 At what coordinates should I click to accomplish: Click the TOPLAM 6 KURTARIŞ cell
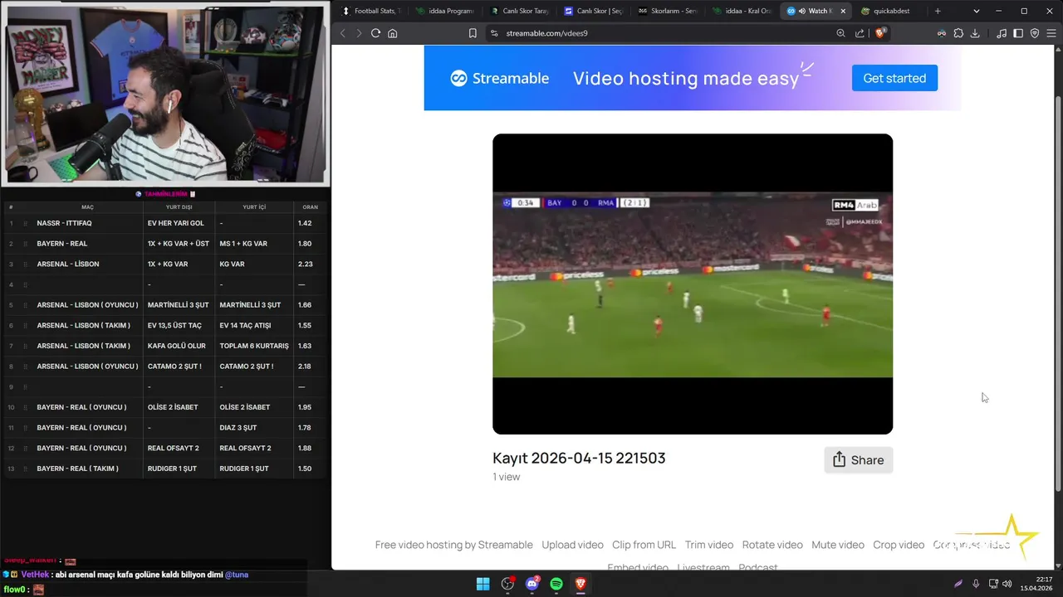[x=254, y=346]
